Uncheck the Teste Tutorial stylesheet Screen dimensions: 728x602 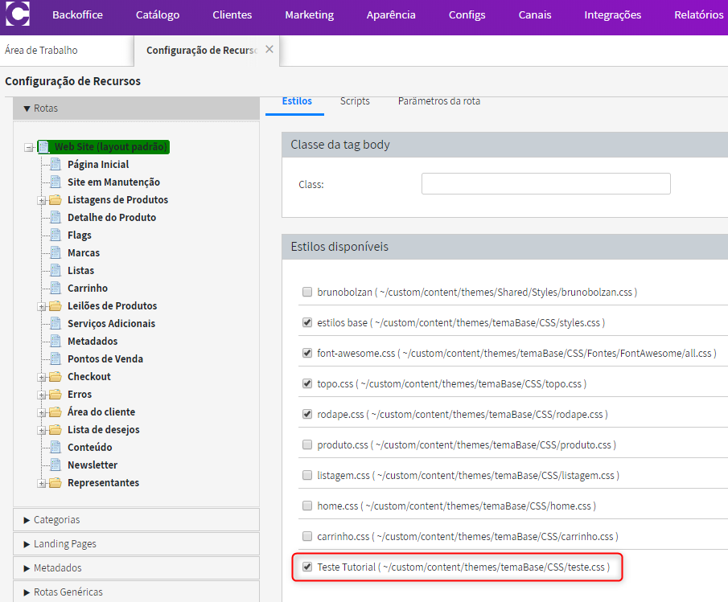[307, 567]
